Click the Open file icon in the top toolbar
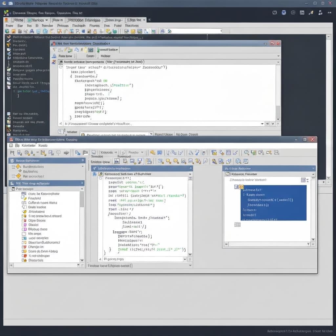The height and width of the screenshot is (336, 336). [14, 32]
